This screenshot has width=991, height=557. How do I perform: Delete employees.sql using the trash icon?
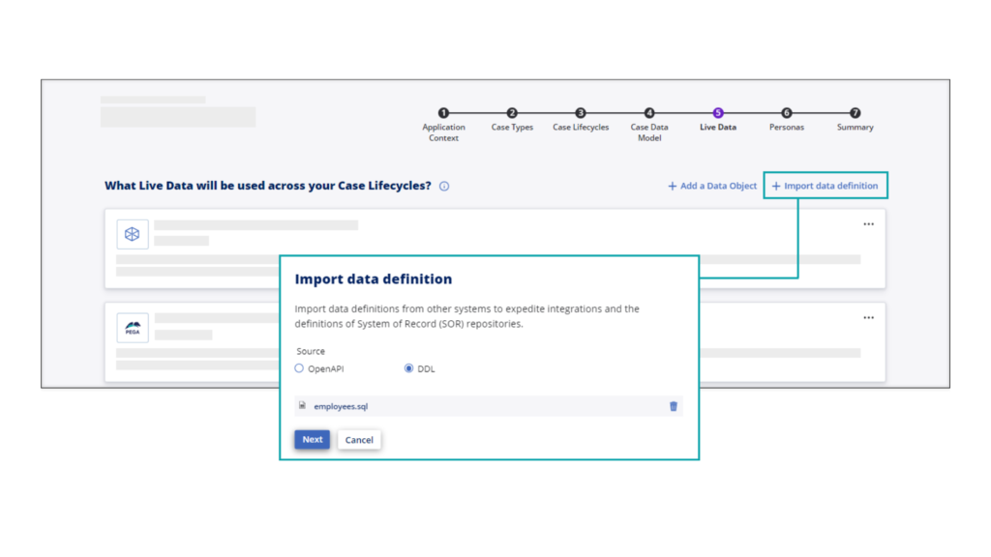pos(674,406)
